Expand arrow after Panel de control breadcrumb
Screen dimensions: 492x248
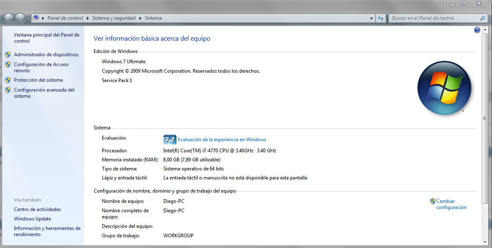[88, 18]
